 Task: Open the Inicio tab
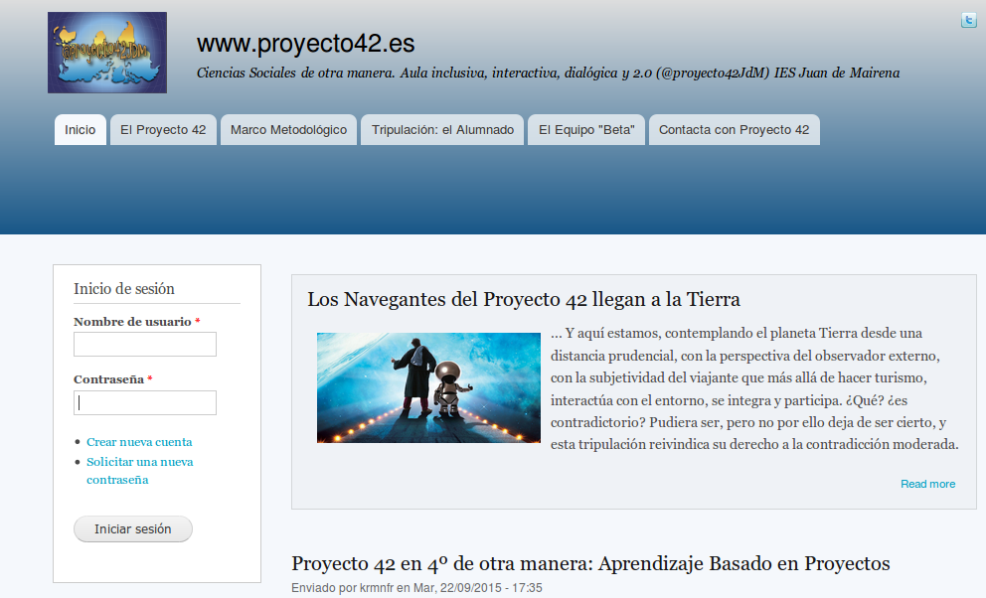81,130
